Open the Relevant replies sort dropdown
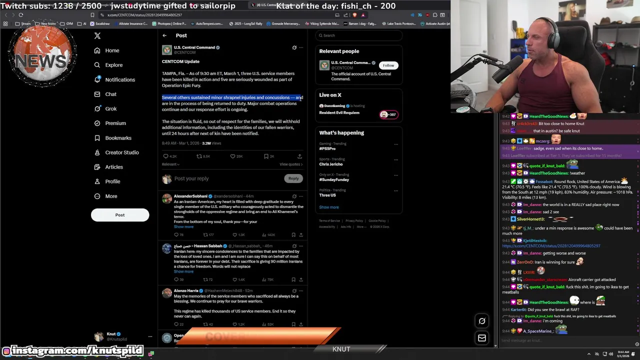Image resolution: width=640 pixels, height=360 pixels. pyautogui.click(x=170, y=164)
